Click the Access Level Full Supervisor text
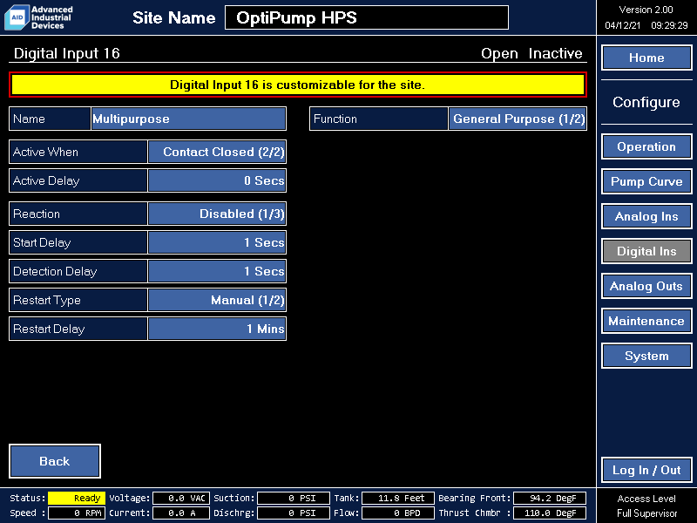697x523 pixels. pos(646,506)
